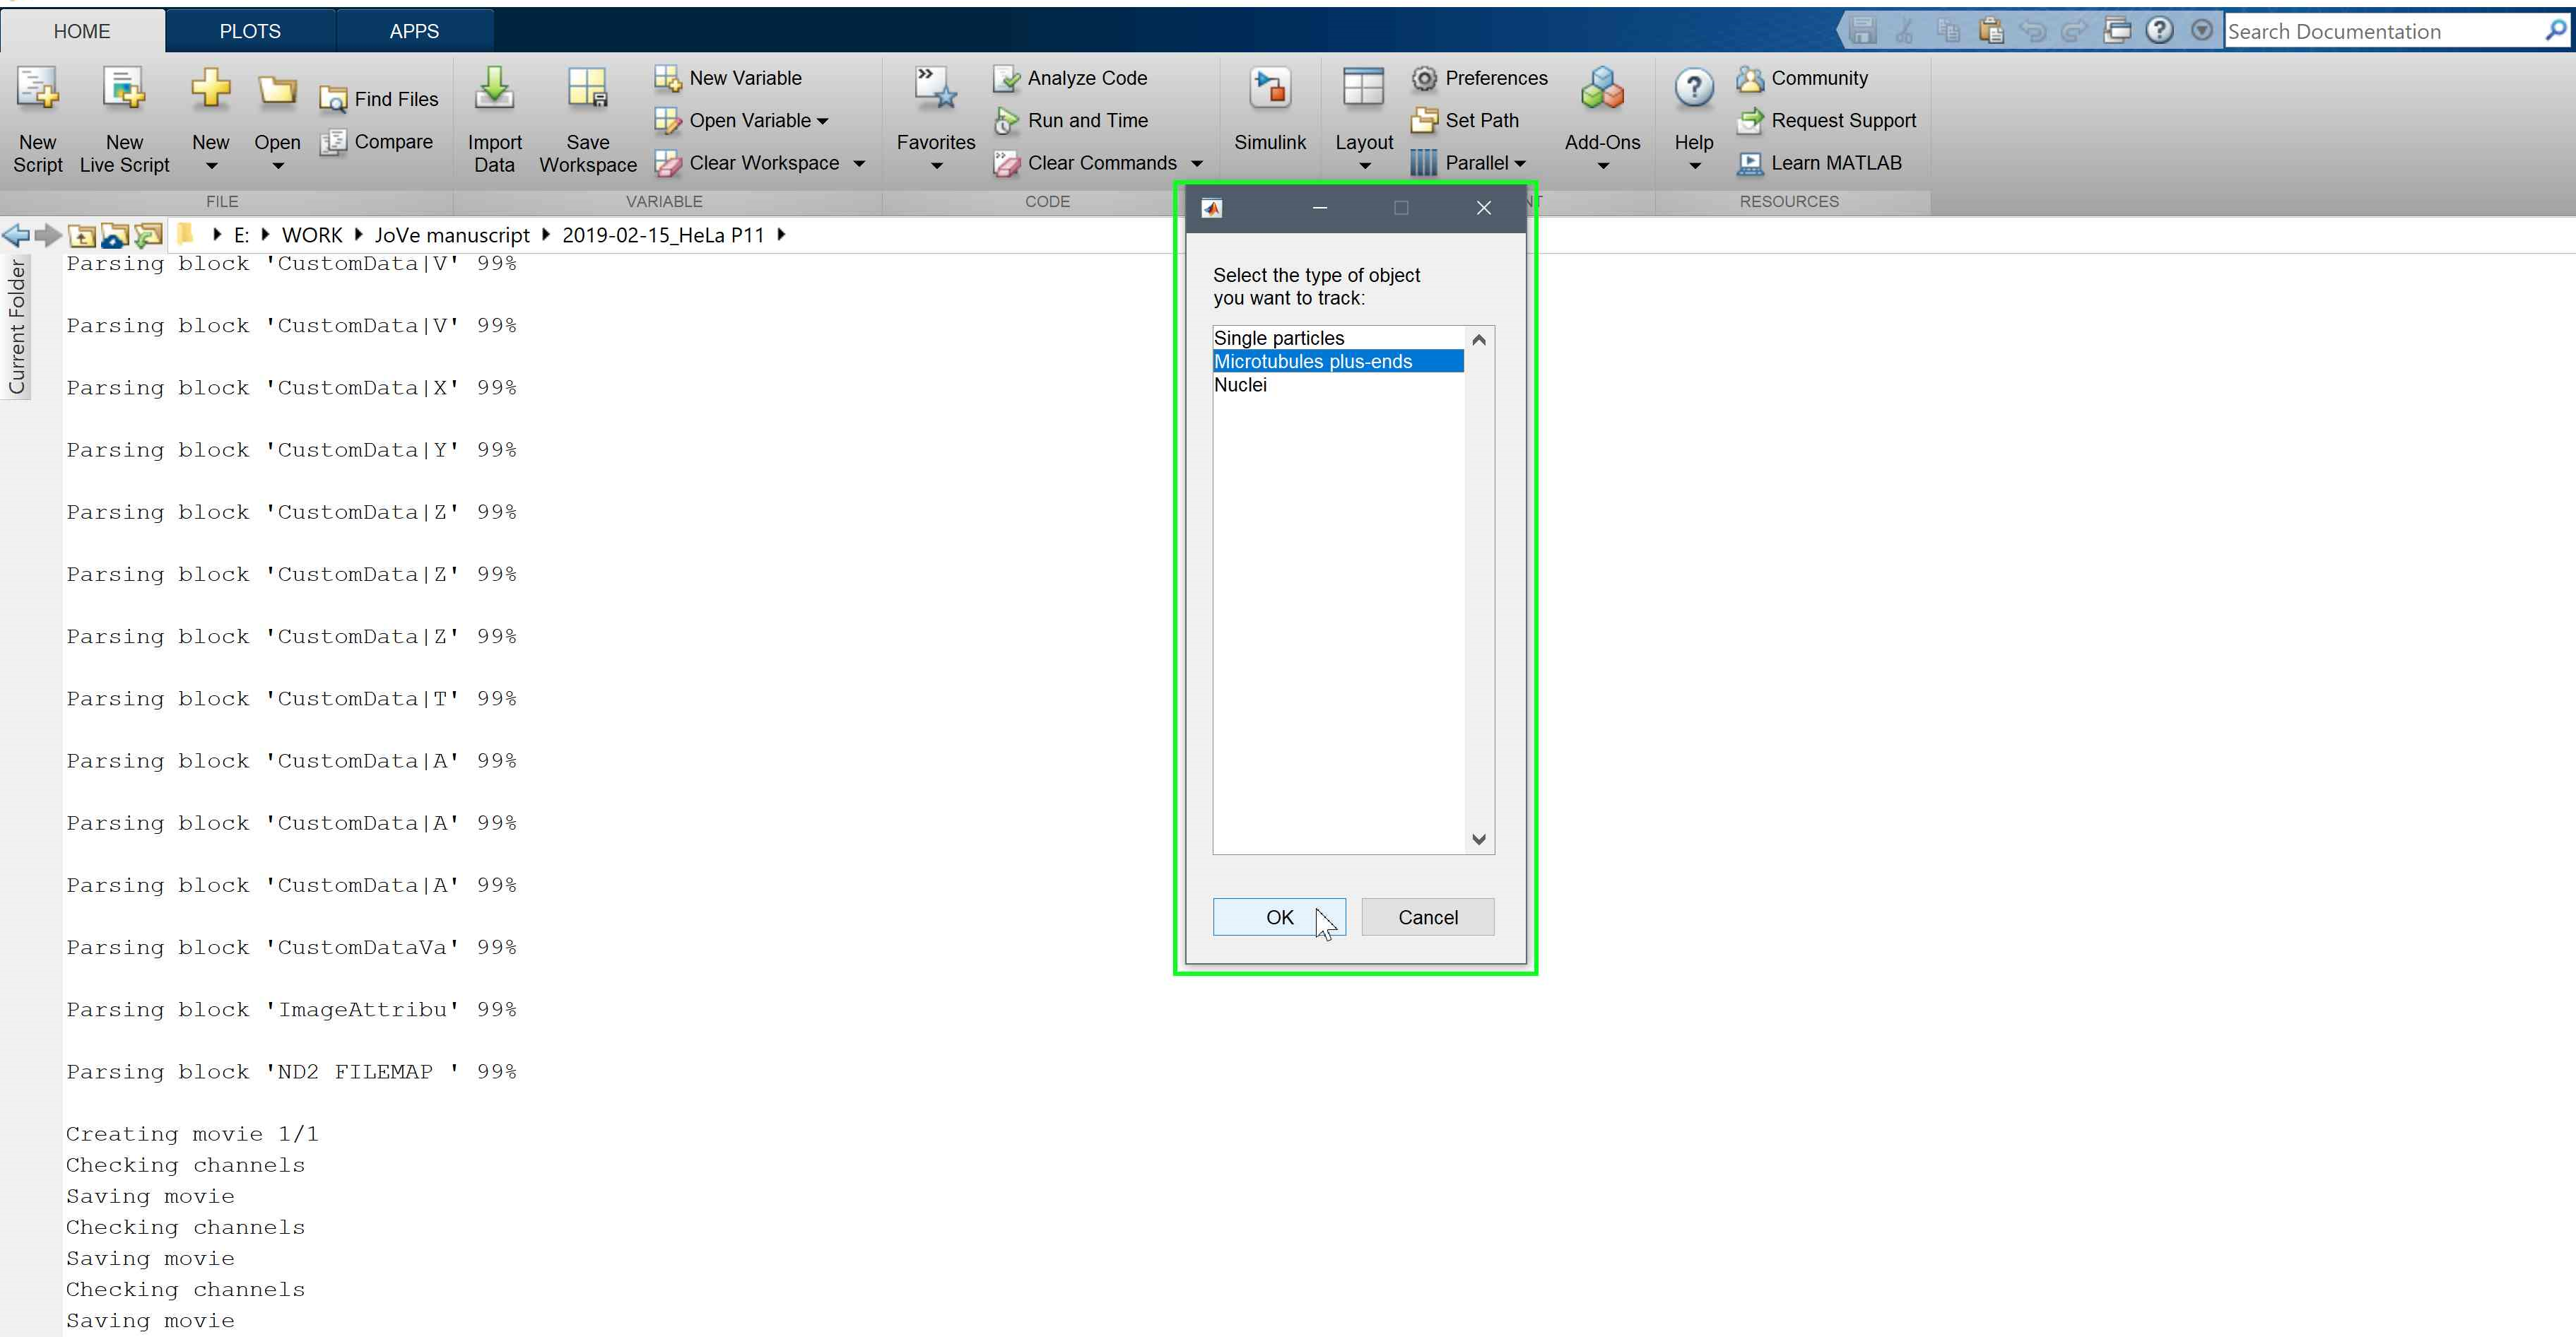Click the Analyze Code icon
This screenshot has height=1337, width=2576.
tap(1006, 78)
